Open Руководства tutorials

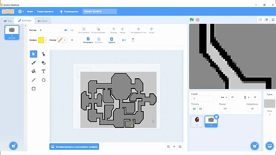[x=69, y=11]
